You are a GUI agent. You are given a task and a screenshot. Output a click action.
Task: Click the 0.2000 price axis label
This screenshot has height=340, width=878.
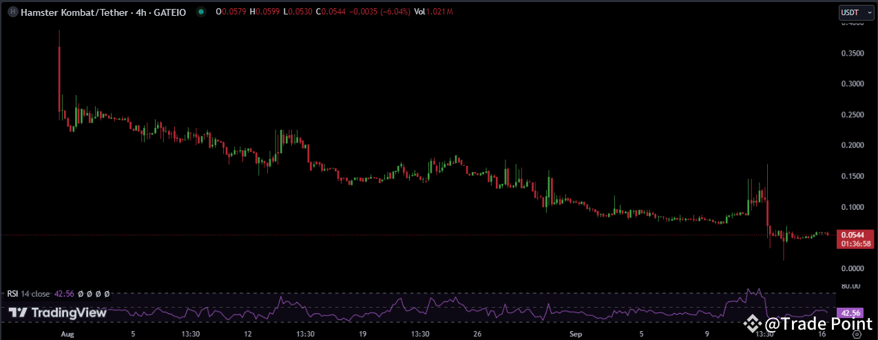(851, 145)
